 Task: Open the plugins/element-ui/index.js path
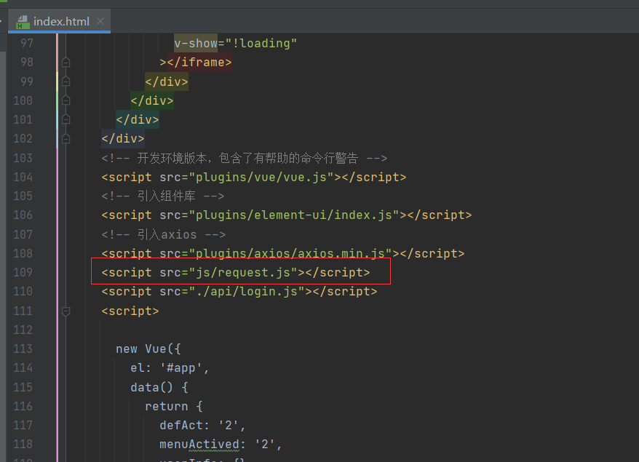coord(294,215)
